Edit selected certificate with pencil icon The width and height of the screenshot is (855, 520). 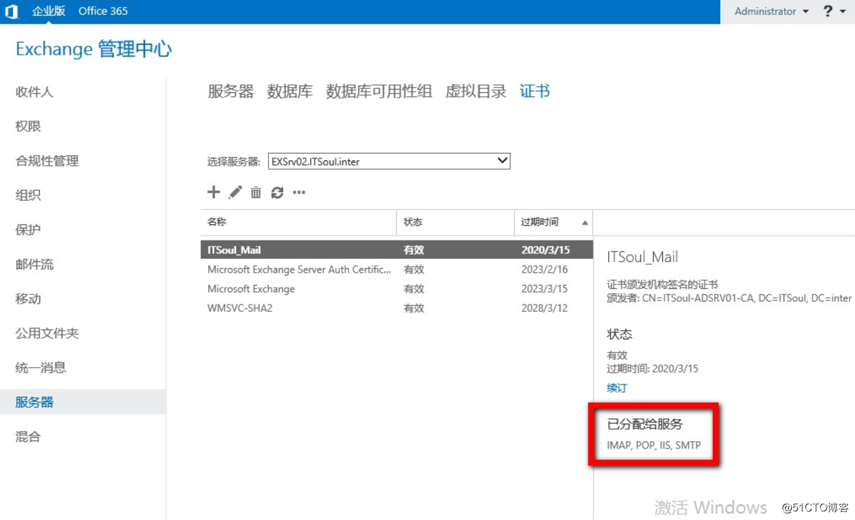click(235, 193)
